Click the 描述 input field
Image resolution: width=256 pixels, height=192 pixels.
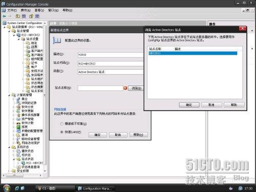(x=111, y=55)
